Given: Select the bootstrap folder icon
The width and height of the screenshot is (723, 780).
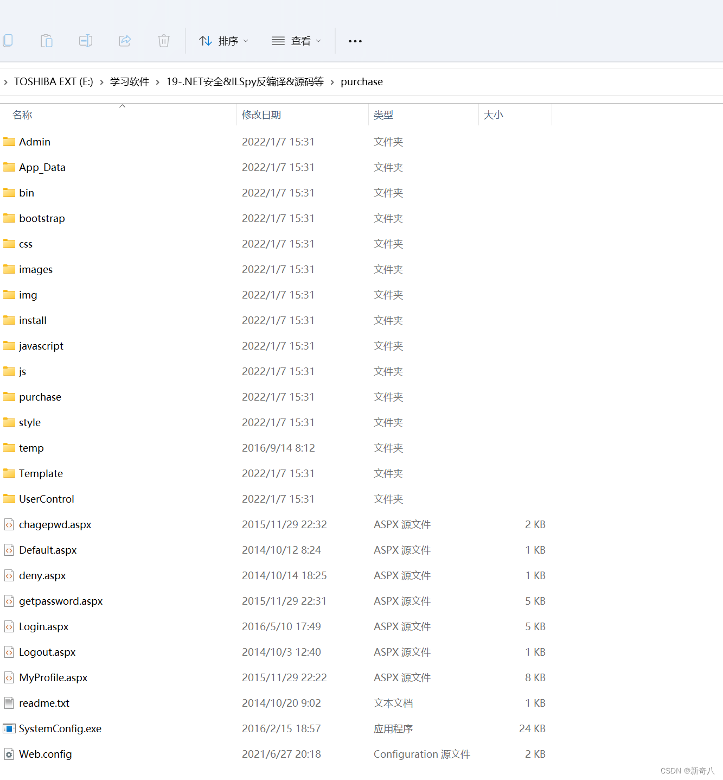Looking at the screenshot, I should (9, 218).
